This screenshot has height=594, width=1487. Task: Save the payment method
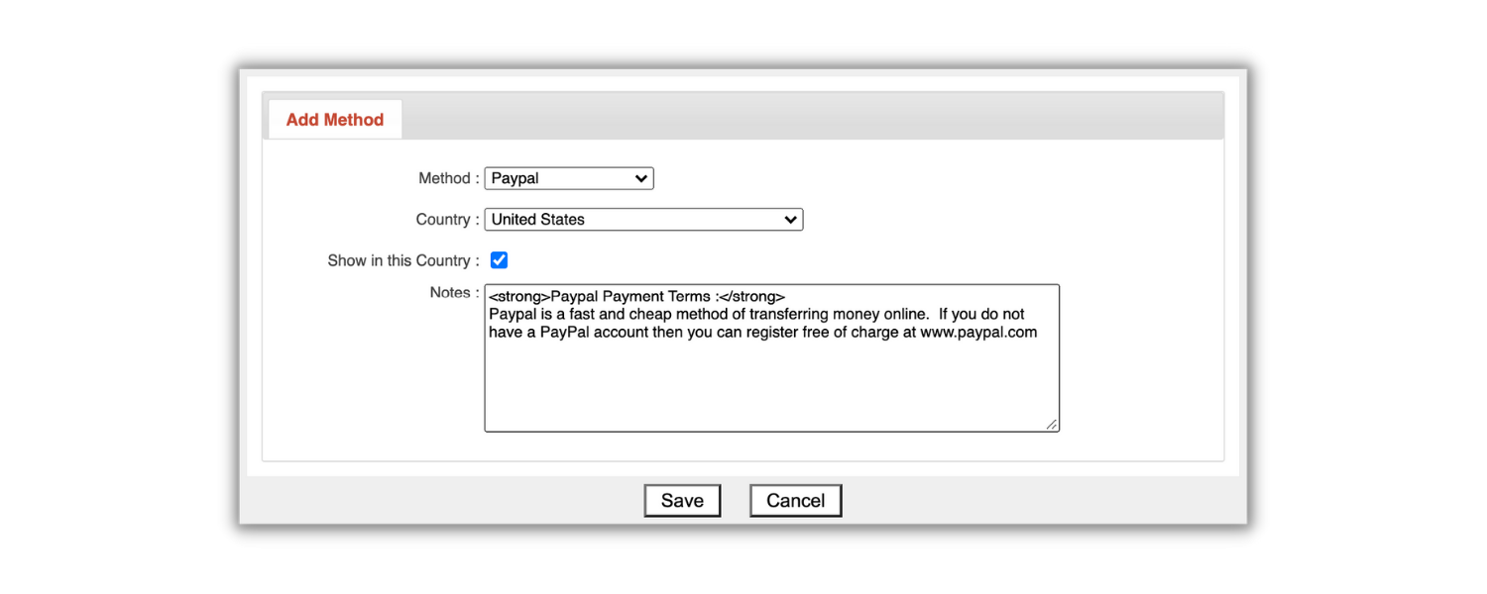click(x=682, y=500)
